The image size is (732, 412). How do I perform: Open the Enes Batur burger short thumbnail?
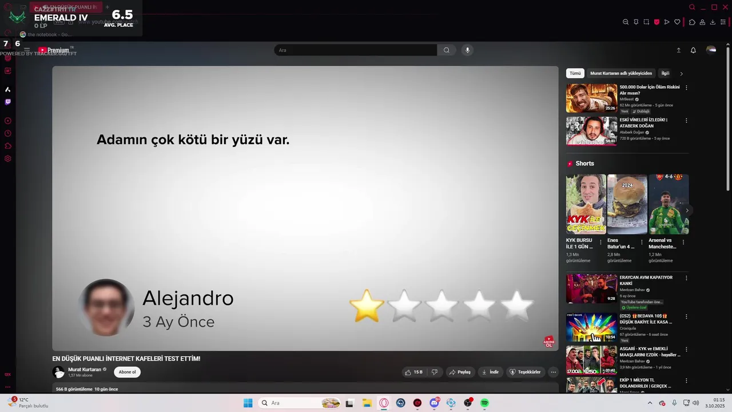[x=627, y=204]
